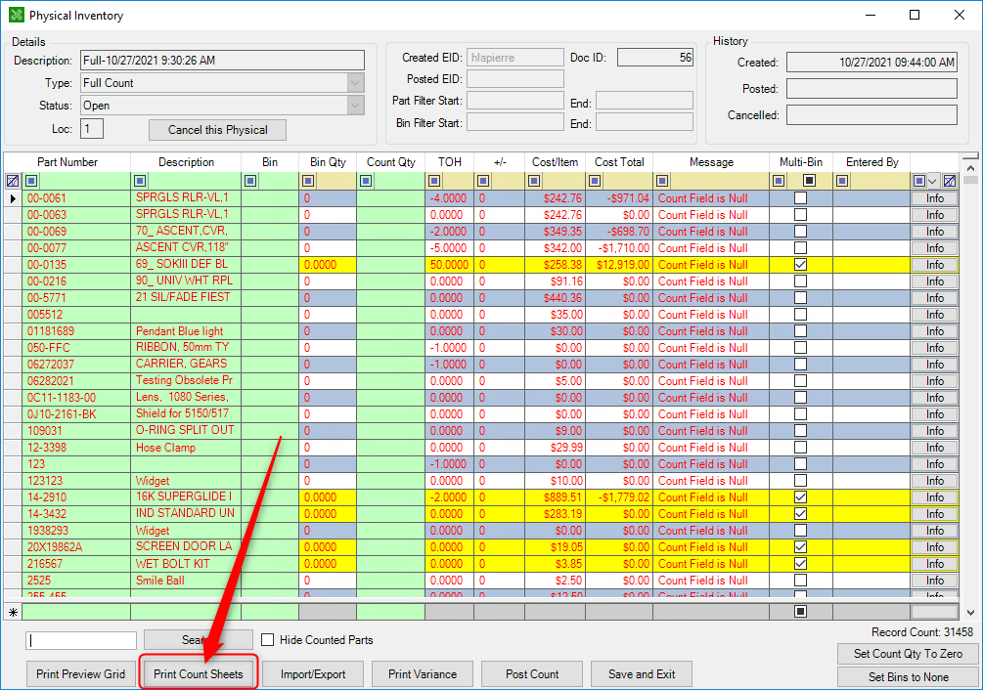Sort by the Part Number column header
The image size is (983, 690).
point(67,162)
